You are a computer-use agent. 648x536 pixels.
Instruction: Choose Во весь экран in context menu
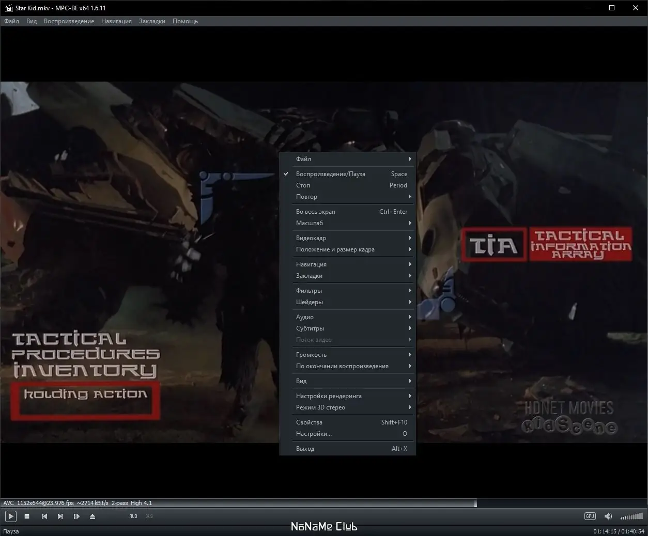348,212
